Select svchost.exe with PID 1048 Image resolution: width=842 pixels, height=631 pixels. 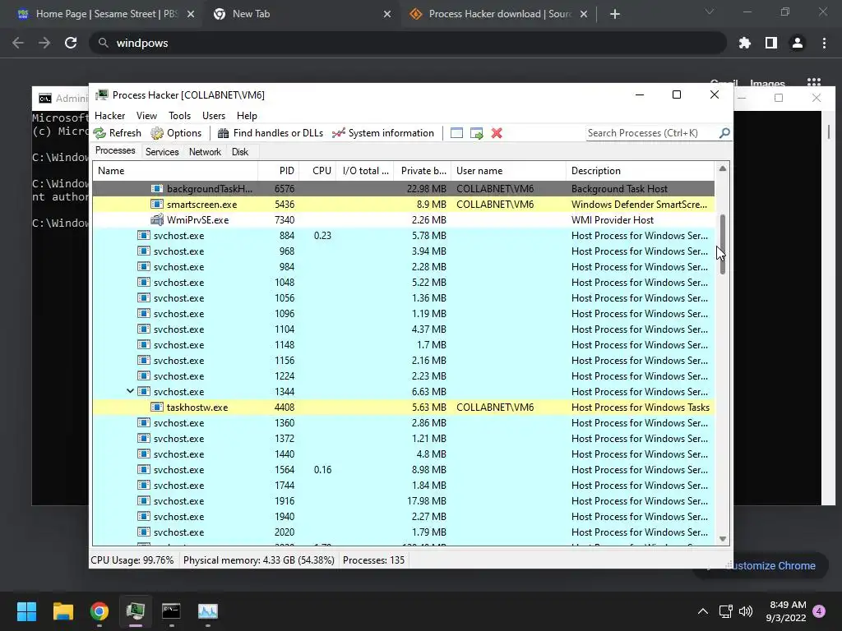(x=403, y=283)
